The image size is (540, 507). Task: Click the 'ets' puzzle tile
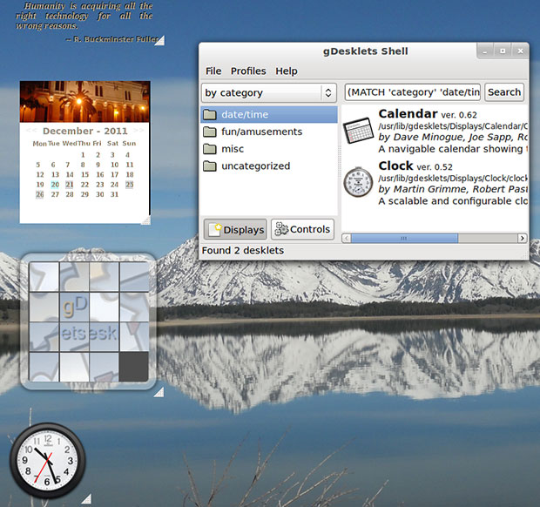[x=74, y=337]
